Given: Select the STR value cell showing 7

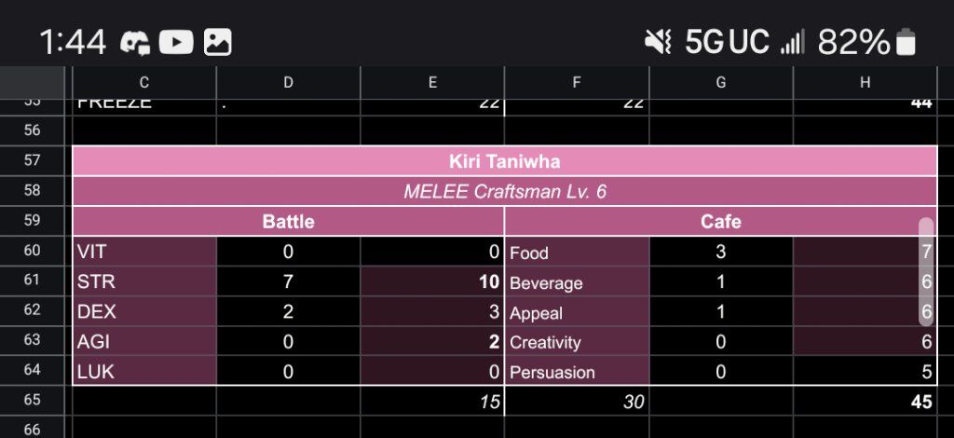Looking at the screenshot, I should (x=289, y=281).
